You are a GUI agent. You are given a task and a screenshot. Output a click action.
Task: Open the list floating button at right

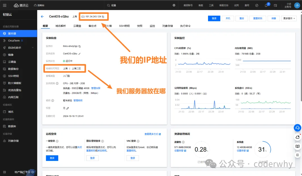click(x=298, y=155)
